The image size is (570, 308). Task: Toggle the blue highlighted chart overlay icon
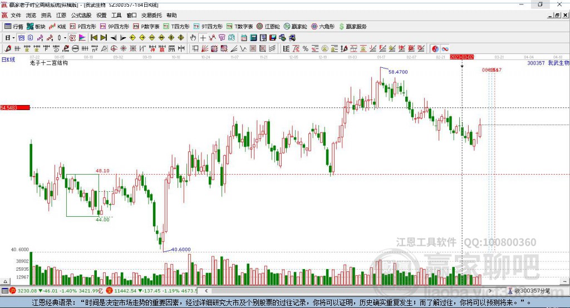[21, 38]
